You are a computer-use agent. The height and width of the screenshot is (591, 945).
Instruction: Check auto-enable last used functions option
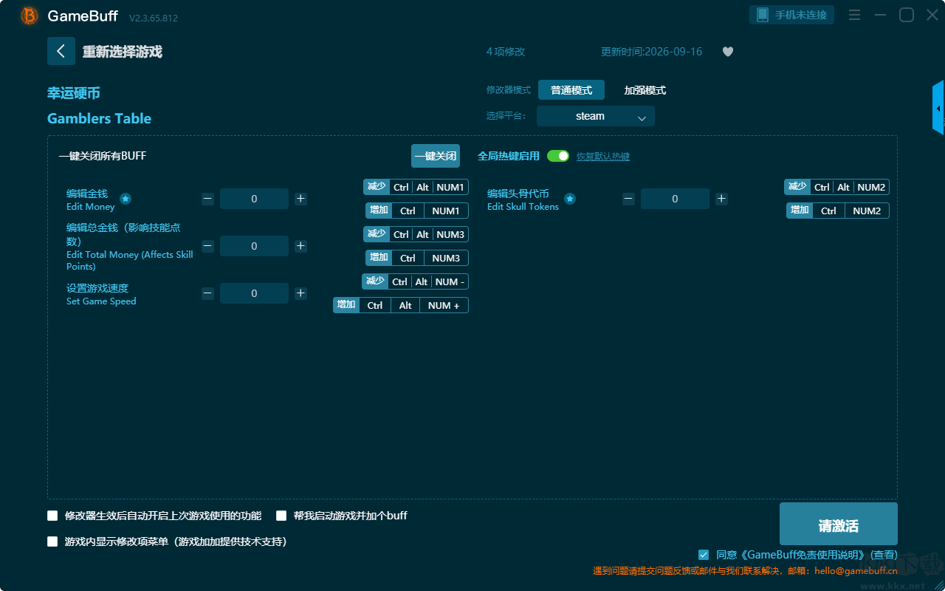point(52,516)
